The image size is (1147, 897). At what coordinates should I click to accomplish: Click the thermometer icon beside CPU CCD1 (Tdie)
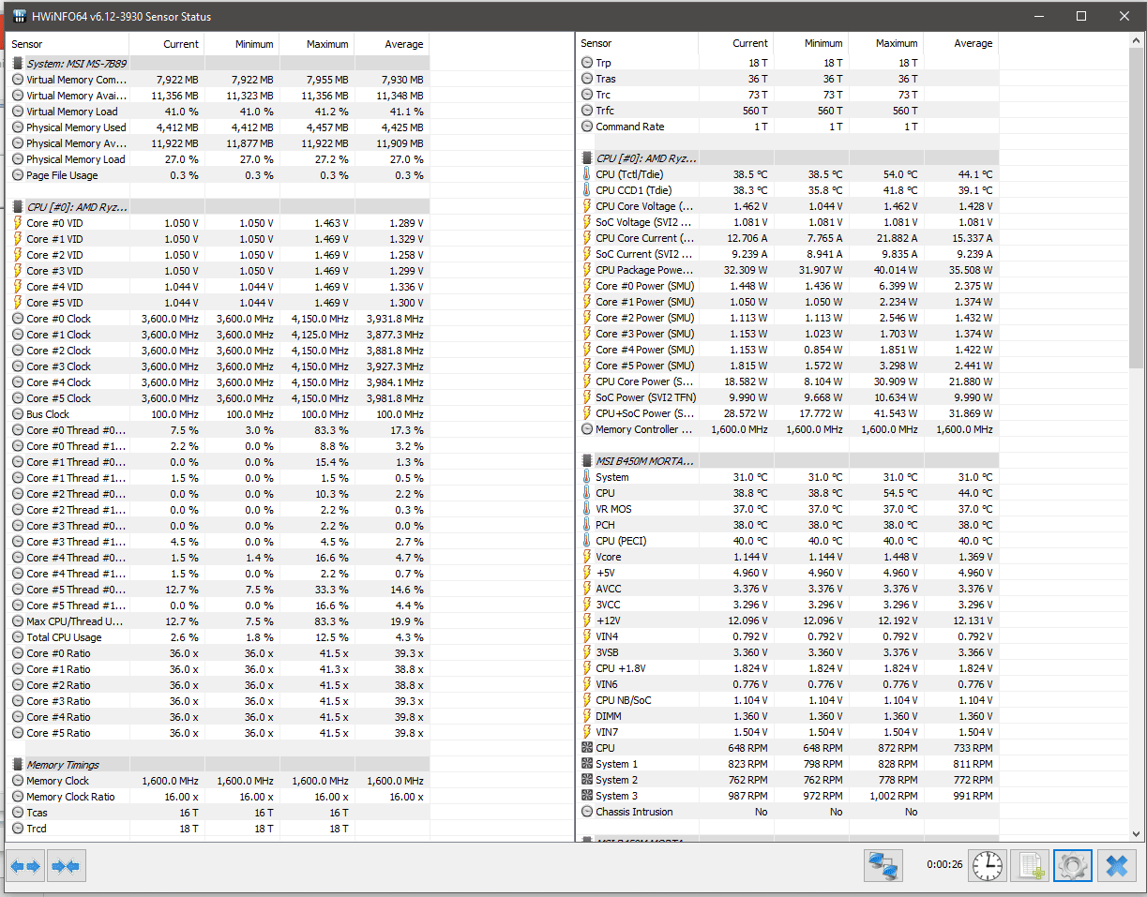587,190
